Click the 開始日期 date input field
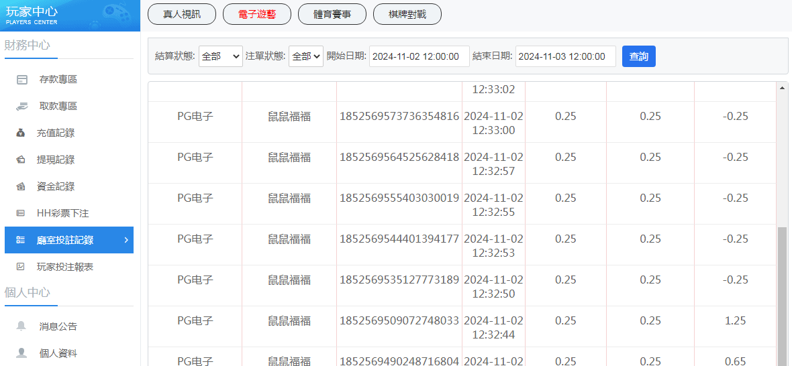The width and height of the screenshot is (792, 366). pyautogui.click(x=419, y=57)
